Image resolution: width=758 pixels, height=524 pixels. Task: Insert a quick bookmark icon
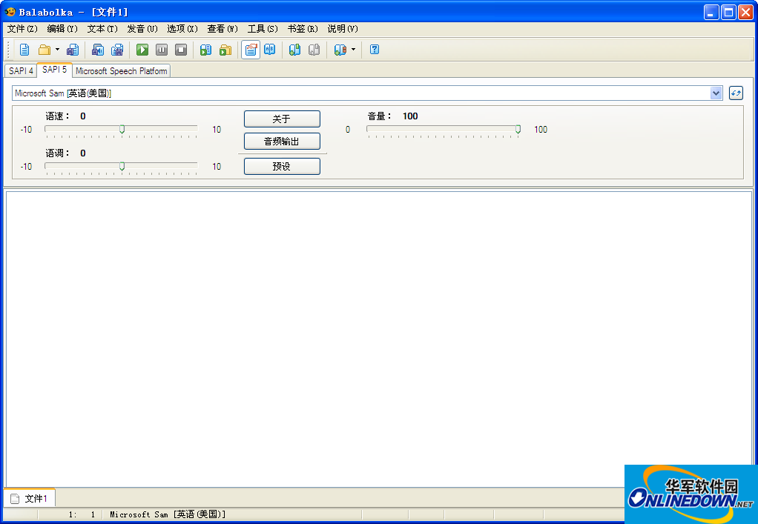pos(294,50)
